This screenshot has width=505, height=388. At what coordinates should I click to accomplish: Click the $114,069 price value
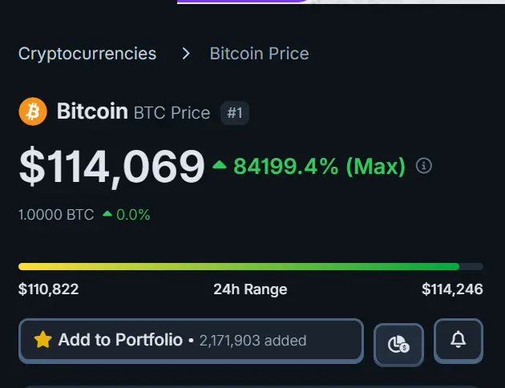(x=111, y=167)
